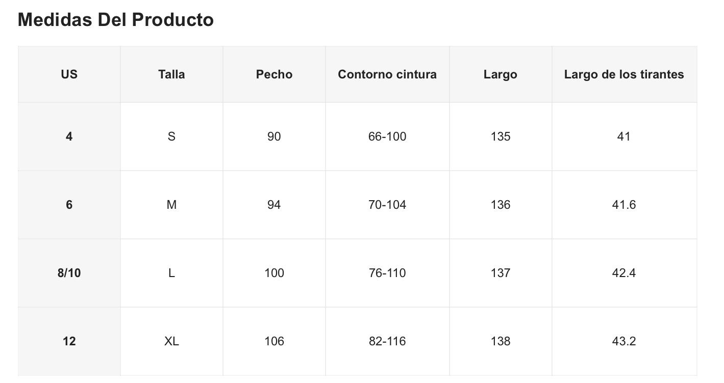Click the Pecho value 106
The image size is (724, 383).
274,341
